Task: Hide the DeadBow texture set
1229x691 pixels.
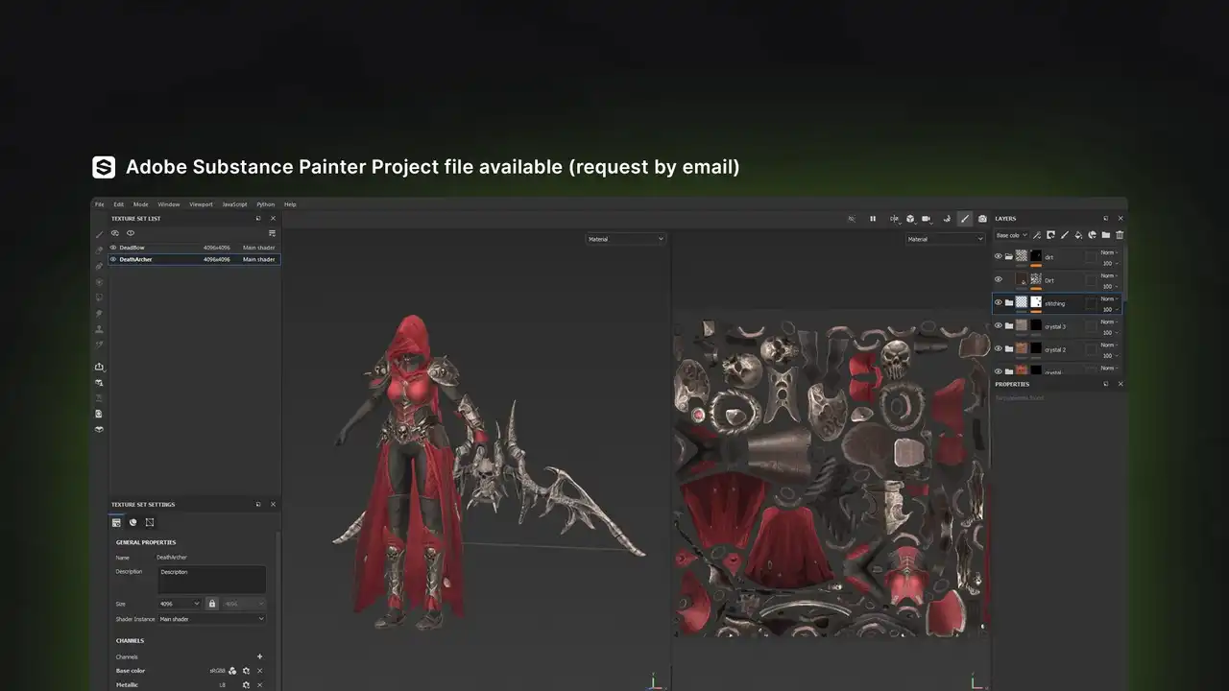Action: click(113, 248)
